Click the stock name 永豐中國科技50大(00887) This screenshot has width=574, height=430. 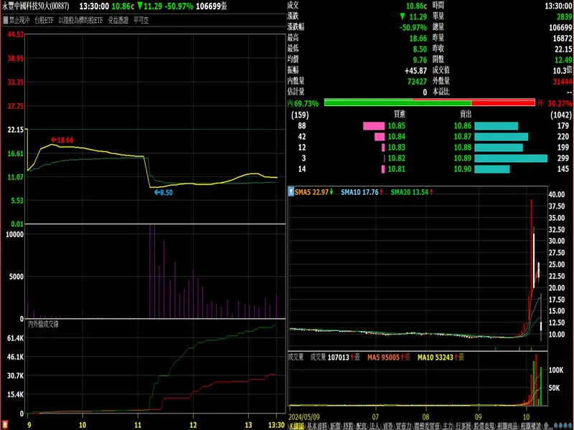[35, 6]
